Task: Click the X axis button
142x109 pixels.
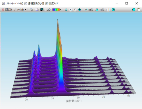Action: pos(70,10)
